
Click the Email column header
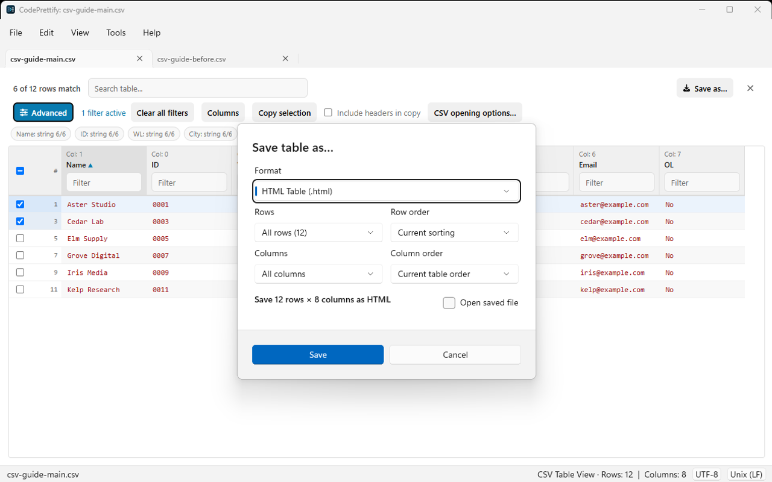click(x=588, y=165)
